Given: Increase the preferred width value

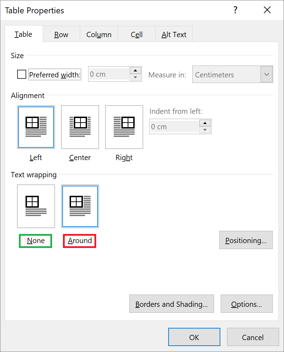Looking at the screenshot, I should 135,70.
